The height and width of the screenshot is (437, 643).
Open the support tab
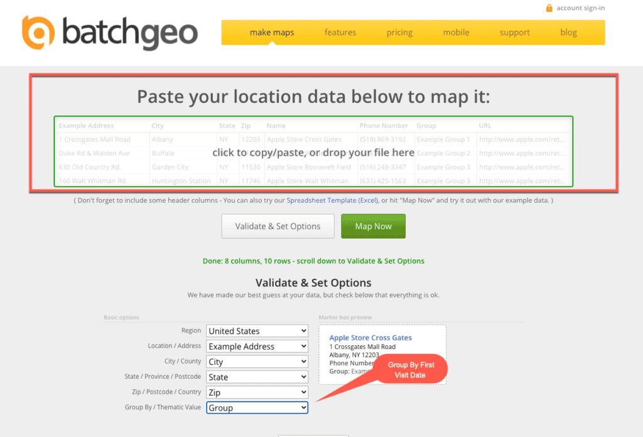pos(514,32)
